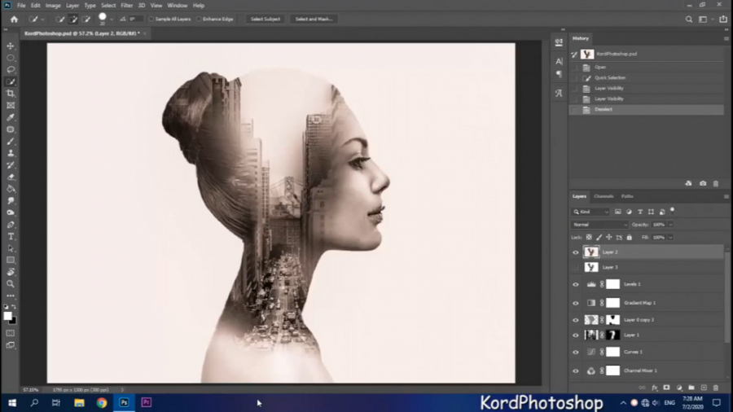This screenshot has height=412, width=733.
Task: Select the Type tool in toolbar
Action: [11, 236]
